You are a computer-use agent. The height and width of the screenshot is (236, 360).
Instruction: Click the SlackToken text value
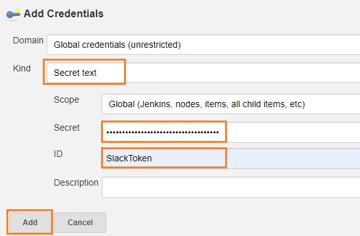coord(129,158)
